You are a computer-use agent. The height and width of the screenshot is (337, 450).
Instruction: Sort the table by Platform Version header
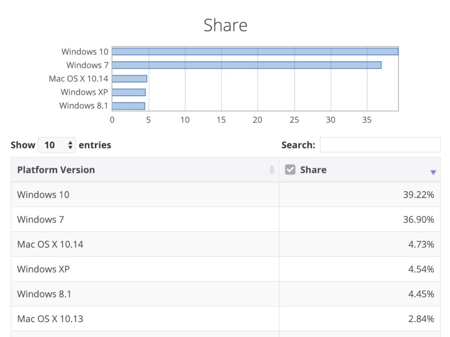(56, 169)
